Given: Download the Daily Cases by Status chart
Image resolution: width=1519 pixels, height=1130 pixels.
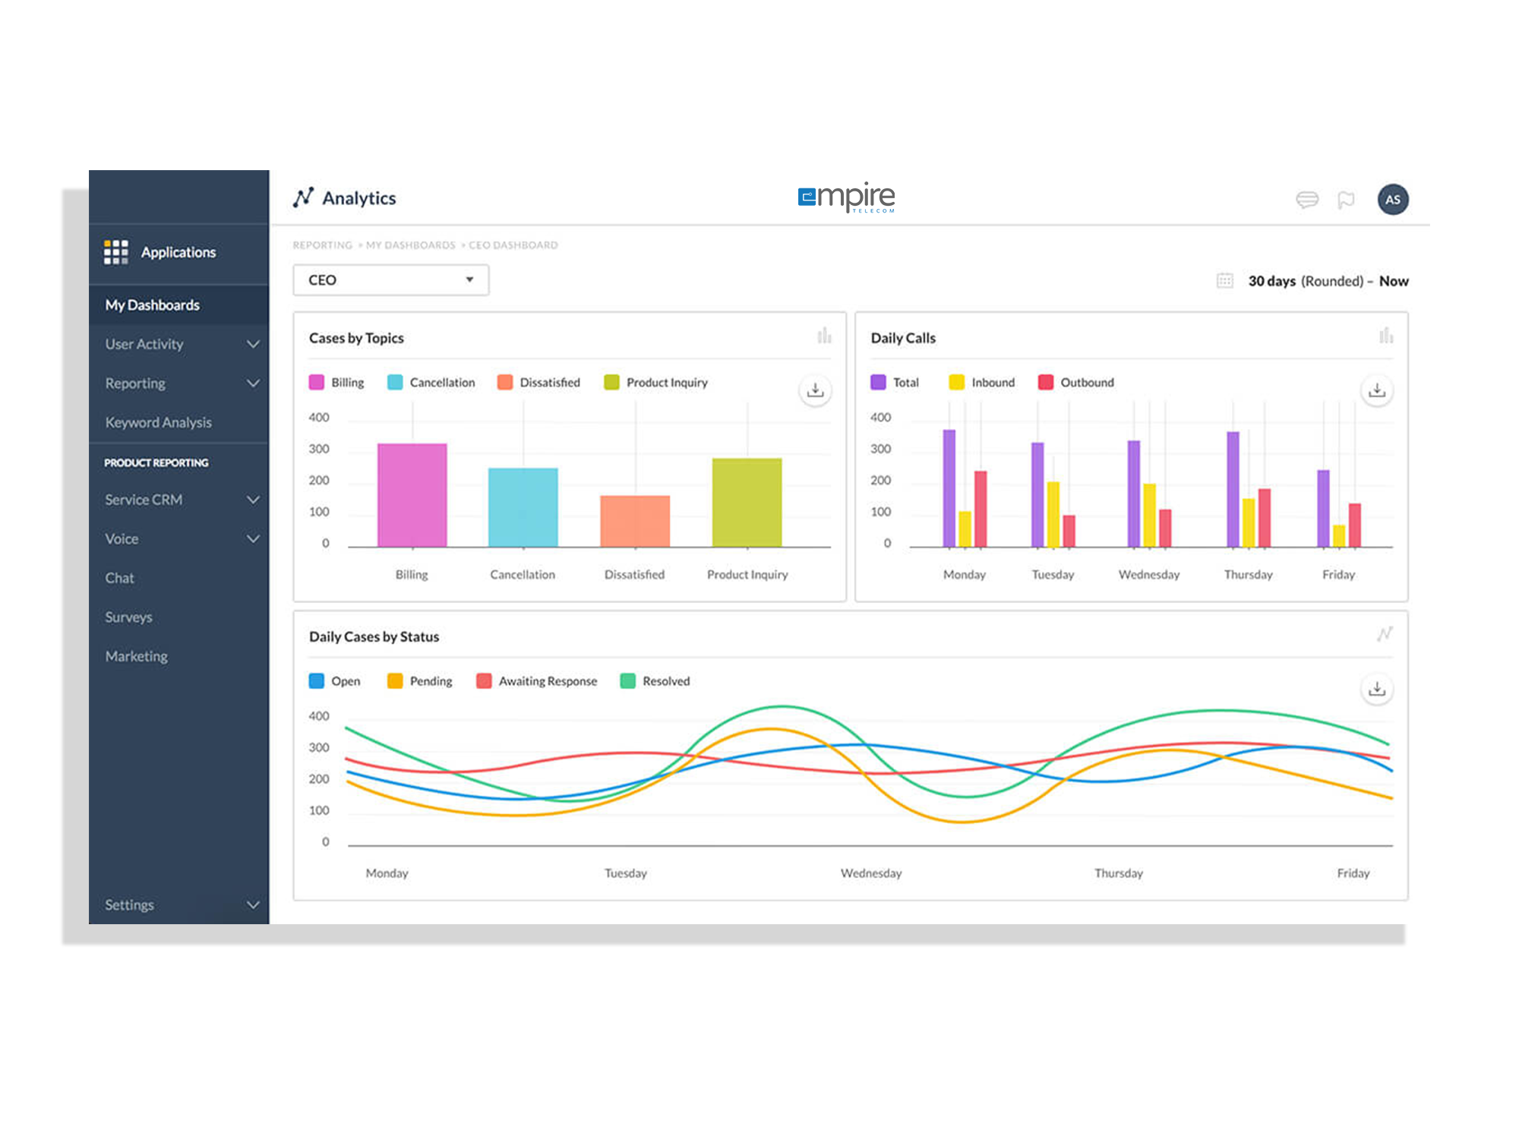Looking at the screenshot, I should click(1377, 689).
